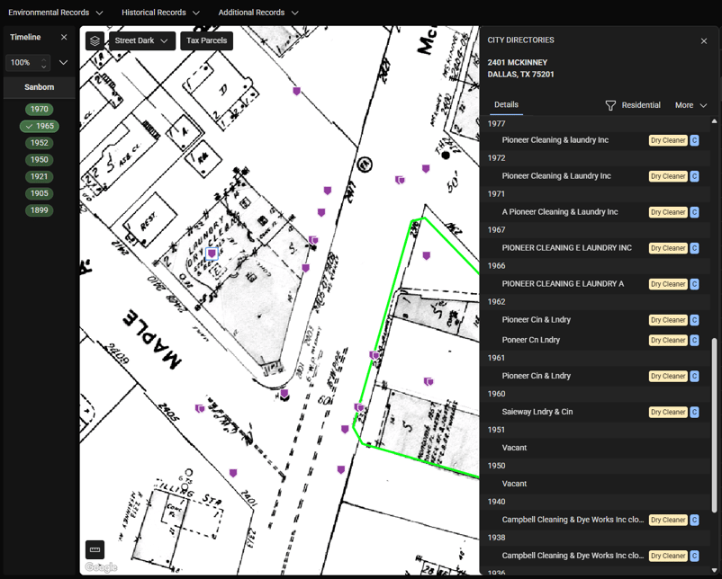The image size is (722, 579).
Task: Open the map layers icon
Action: [x=95, y=41]
